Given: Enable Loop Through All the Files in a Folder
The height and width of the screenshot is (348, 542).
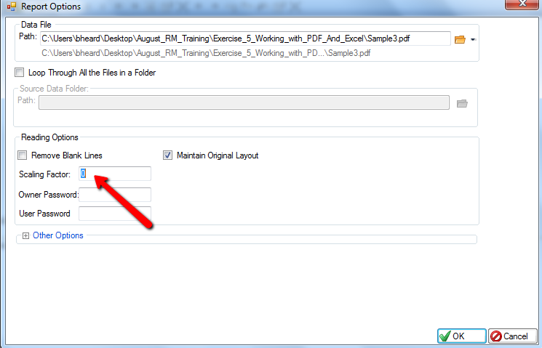Looking at the screenshot, I should tap(19, 73).
